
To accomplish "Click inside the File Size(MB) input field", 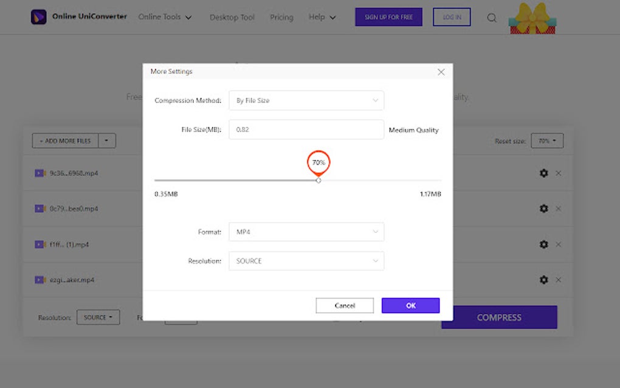I will coord(306,129).
